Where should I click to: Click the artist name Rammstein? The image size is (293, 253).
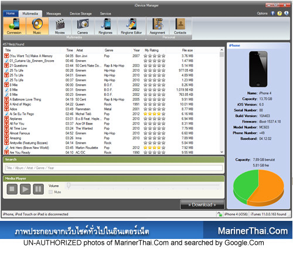[x=83, y=109]
